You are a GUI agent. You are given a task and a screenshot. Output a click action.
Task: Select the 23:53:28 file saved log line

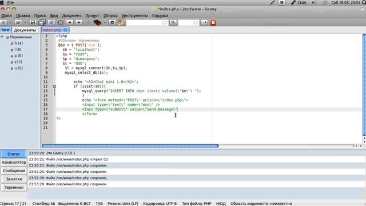(197, 184)
